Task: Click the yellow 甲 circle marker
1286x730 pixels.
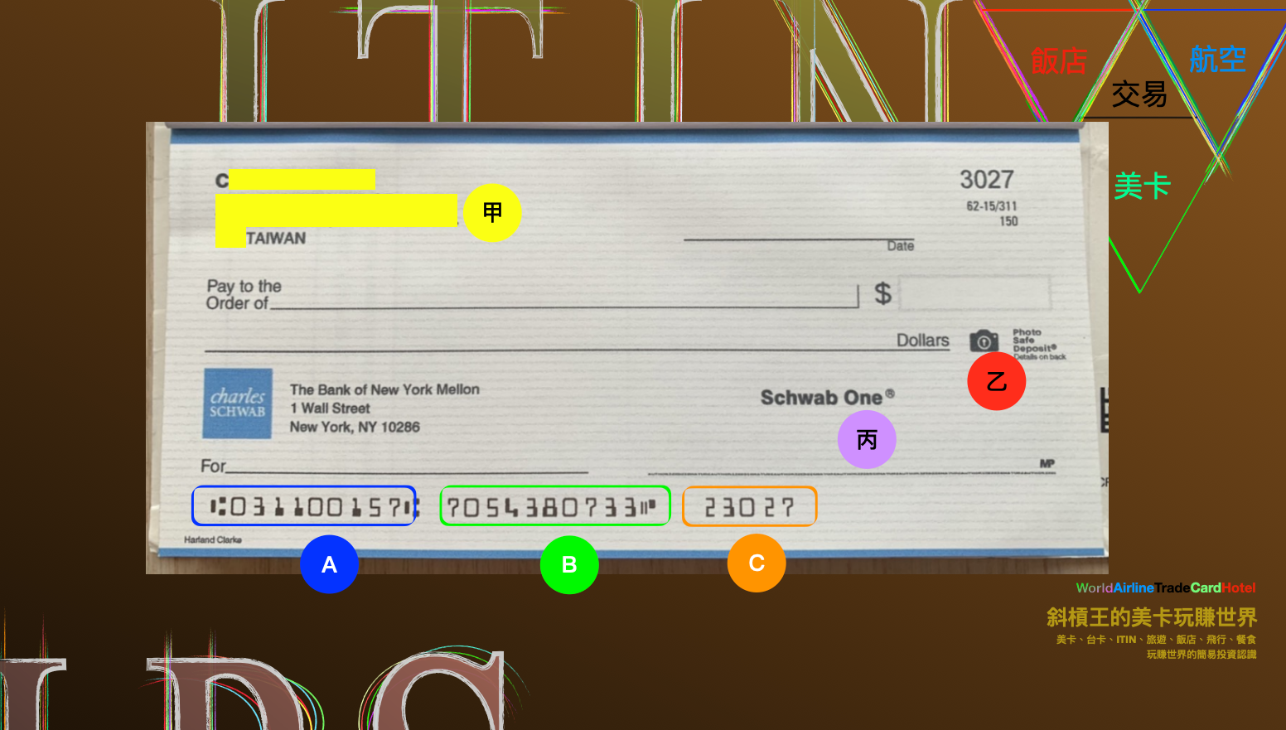Action: (492, 213)
